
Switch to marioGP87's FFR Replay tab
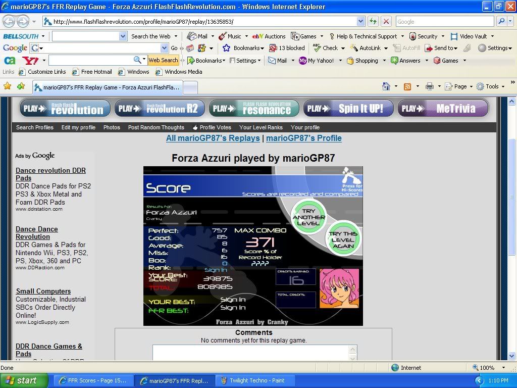pyautogui.click(x=107, y=87)
